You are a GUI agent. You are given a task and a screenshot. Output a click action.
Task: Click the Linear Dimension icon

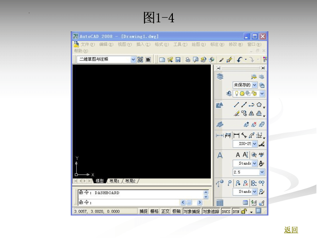(236, 135)
